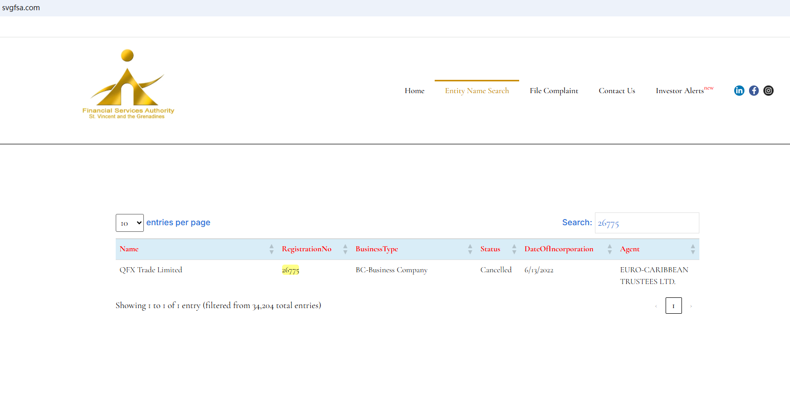This screenshot has width=790, height=412.
Task: Open the Facebook social icon
Action: coord(754,91)
